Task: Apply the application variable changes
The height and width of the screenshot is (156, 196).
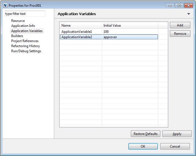Action: click(x=177, y=134)
